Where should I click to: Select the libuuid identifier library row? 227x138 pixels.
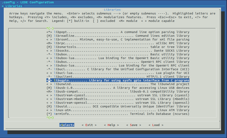click(121, 107)
